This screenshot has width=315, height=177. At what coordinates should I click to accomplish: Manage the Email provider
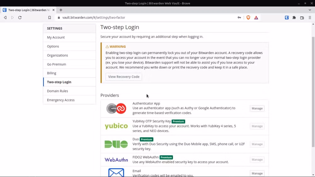click(257, 174)
